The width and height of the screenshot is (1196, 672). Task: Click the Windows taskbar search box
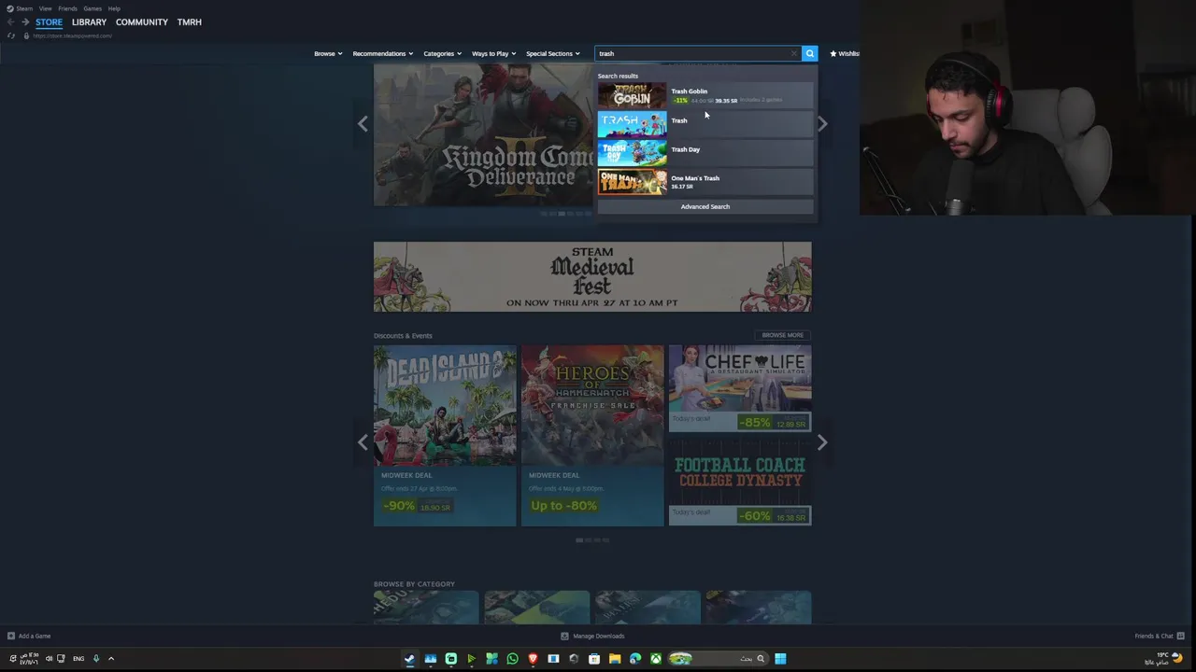pyautogui.click(x=720, y=659)
